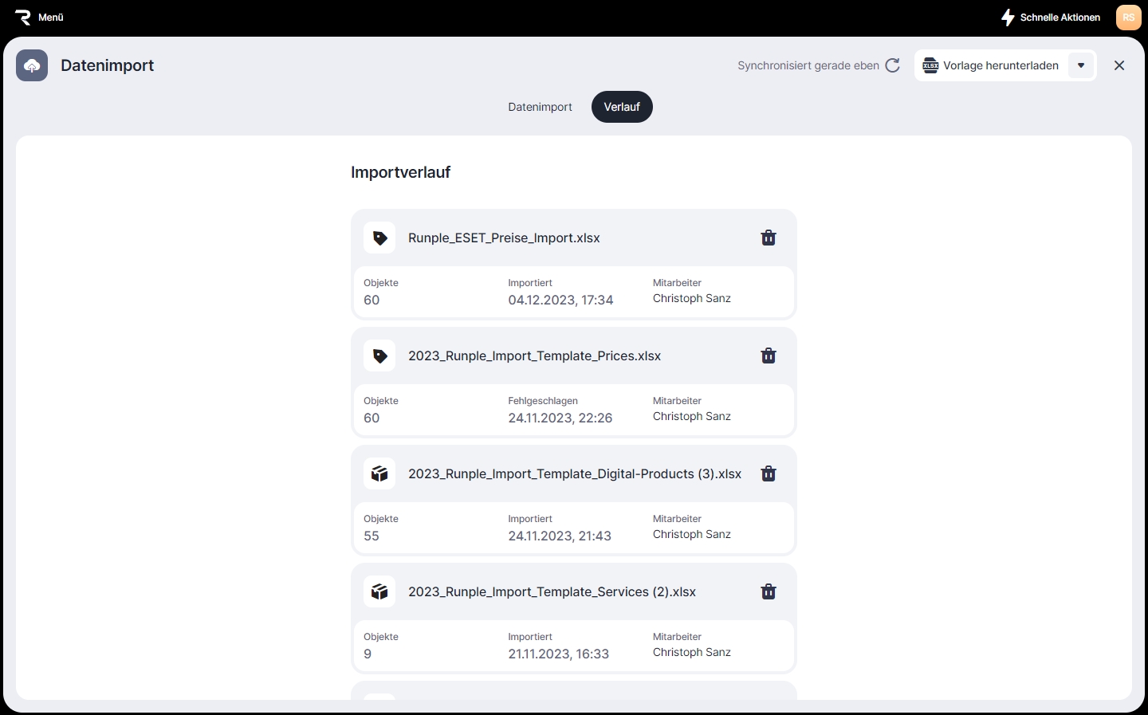Screen dimensions: 1148x715
Task: Click the refresh sync icon
Action: click(893, 65)
